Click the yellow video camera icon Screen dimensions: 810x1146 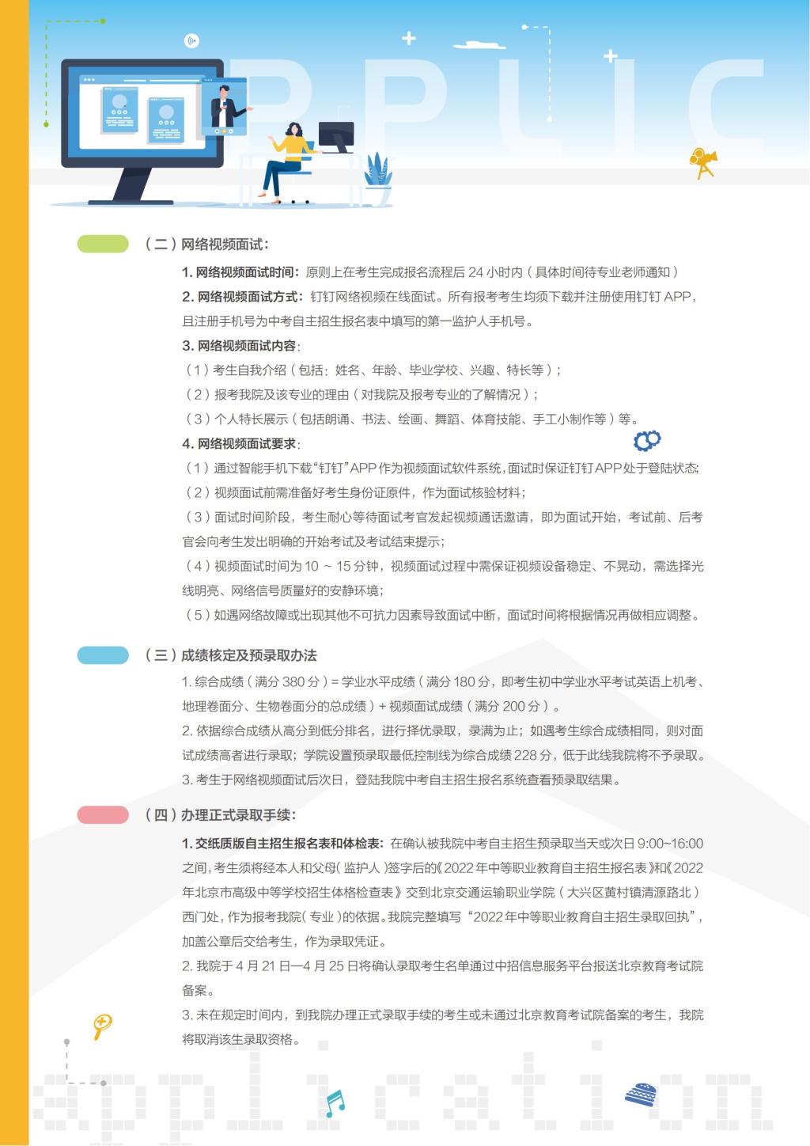click(702, 162)
